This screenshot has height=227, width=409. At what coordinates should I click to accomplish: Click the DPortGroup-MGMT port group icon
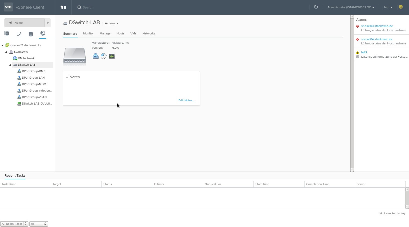tap(19, 84)
